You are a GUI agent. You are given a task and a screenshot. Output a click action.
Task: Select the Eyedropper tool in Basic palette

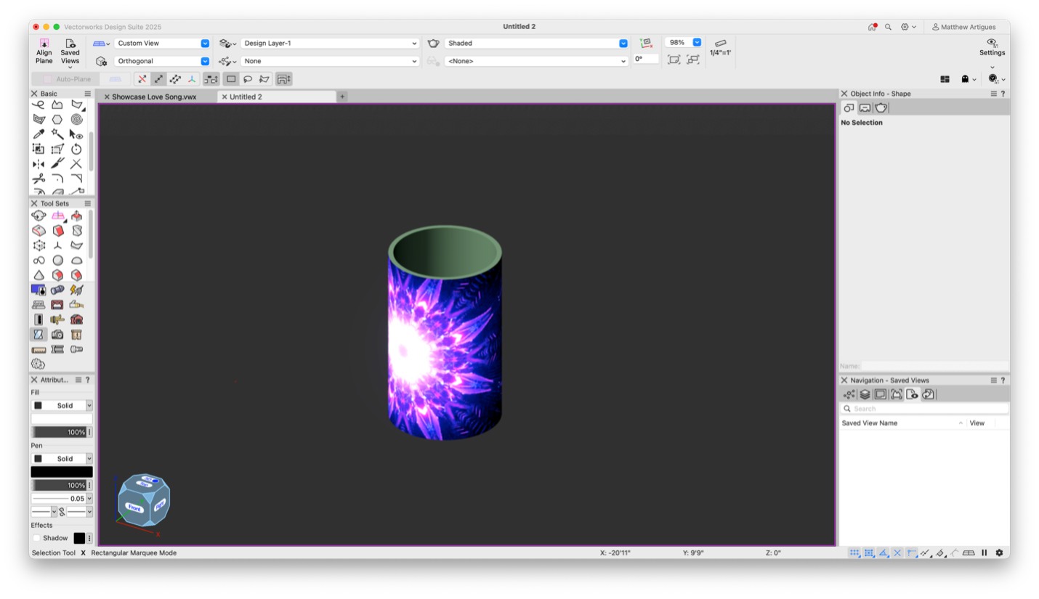39,134
